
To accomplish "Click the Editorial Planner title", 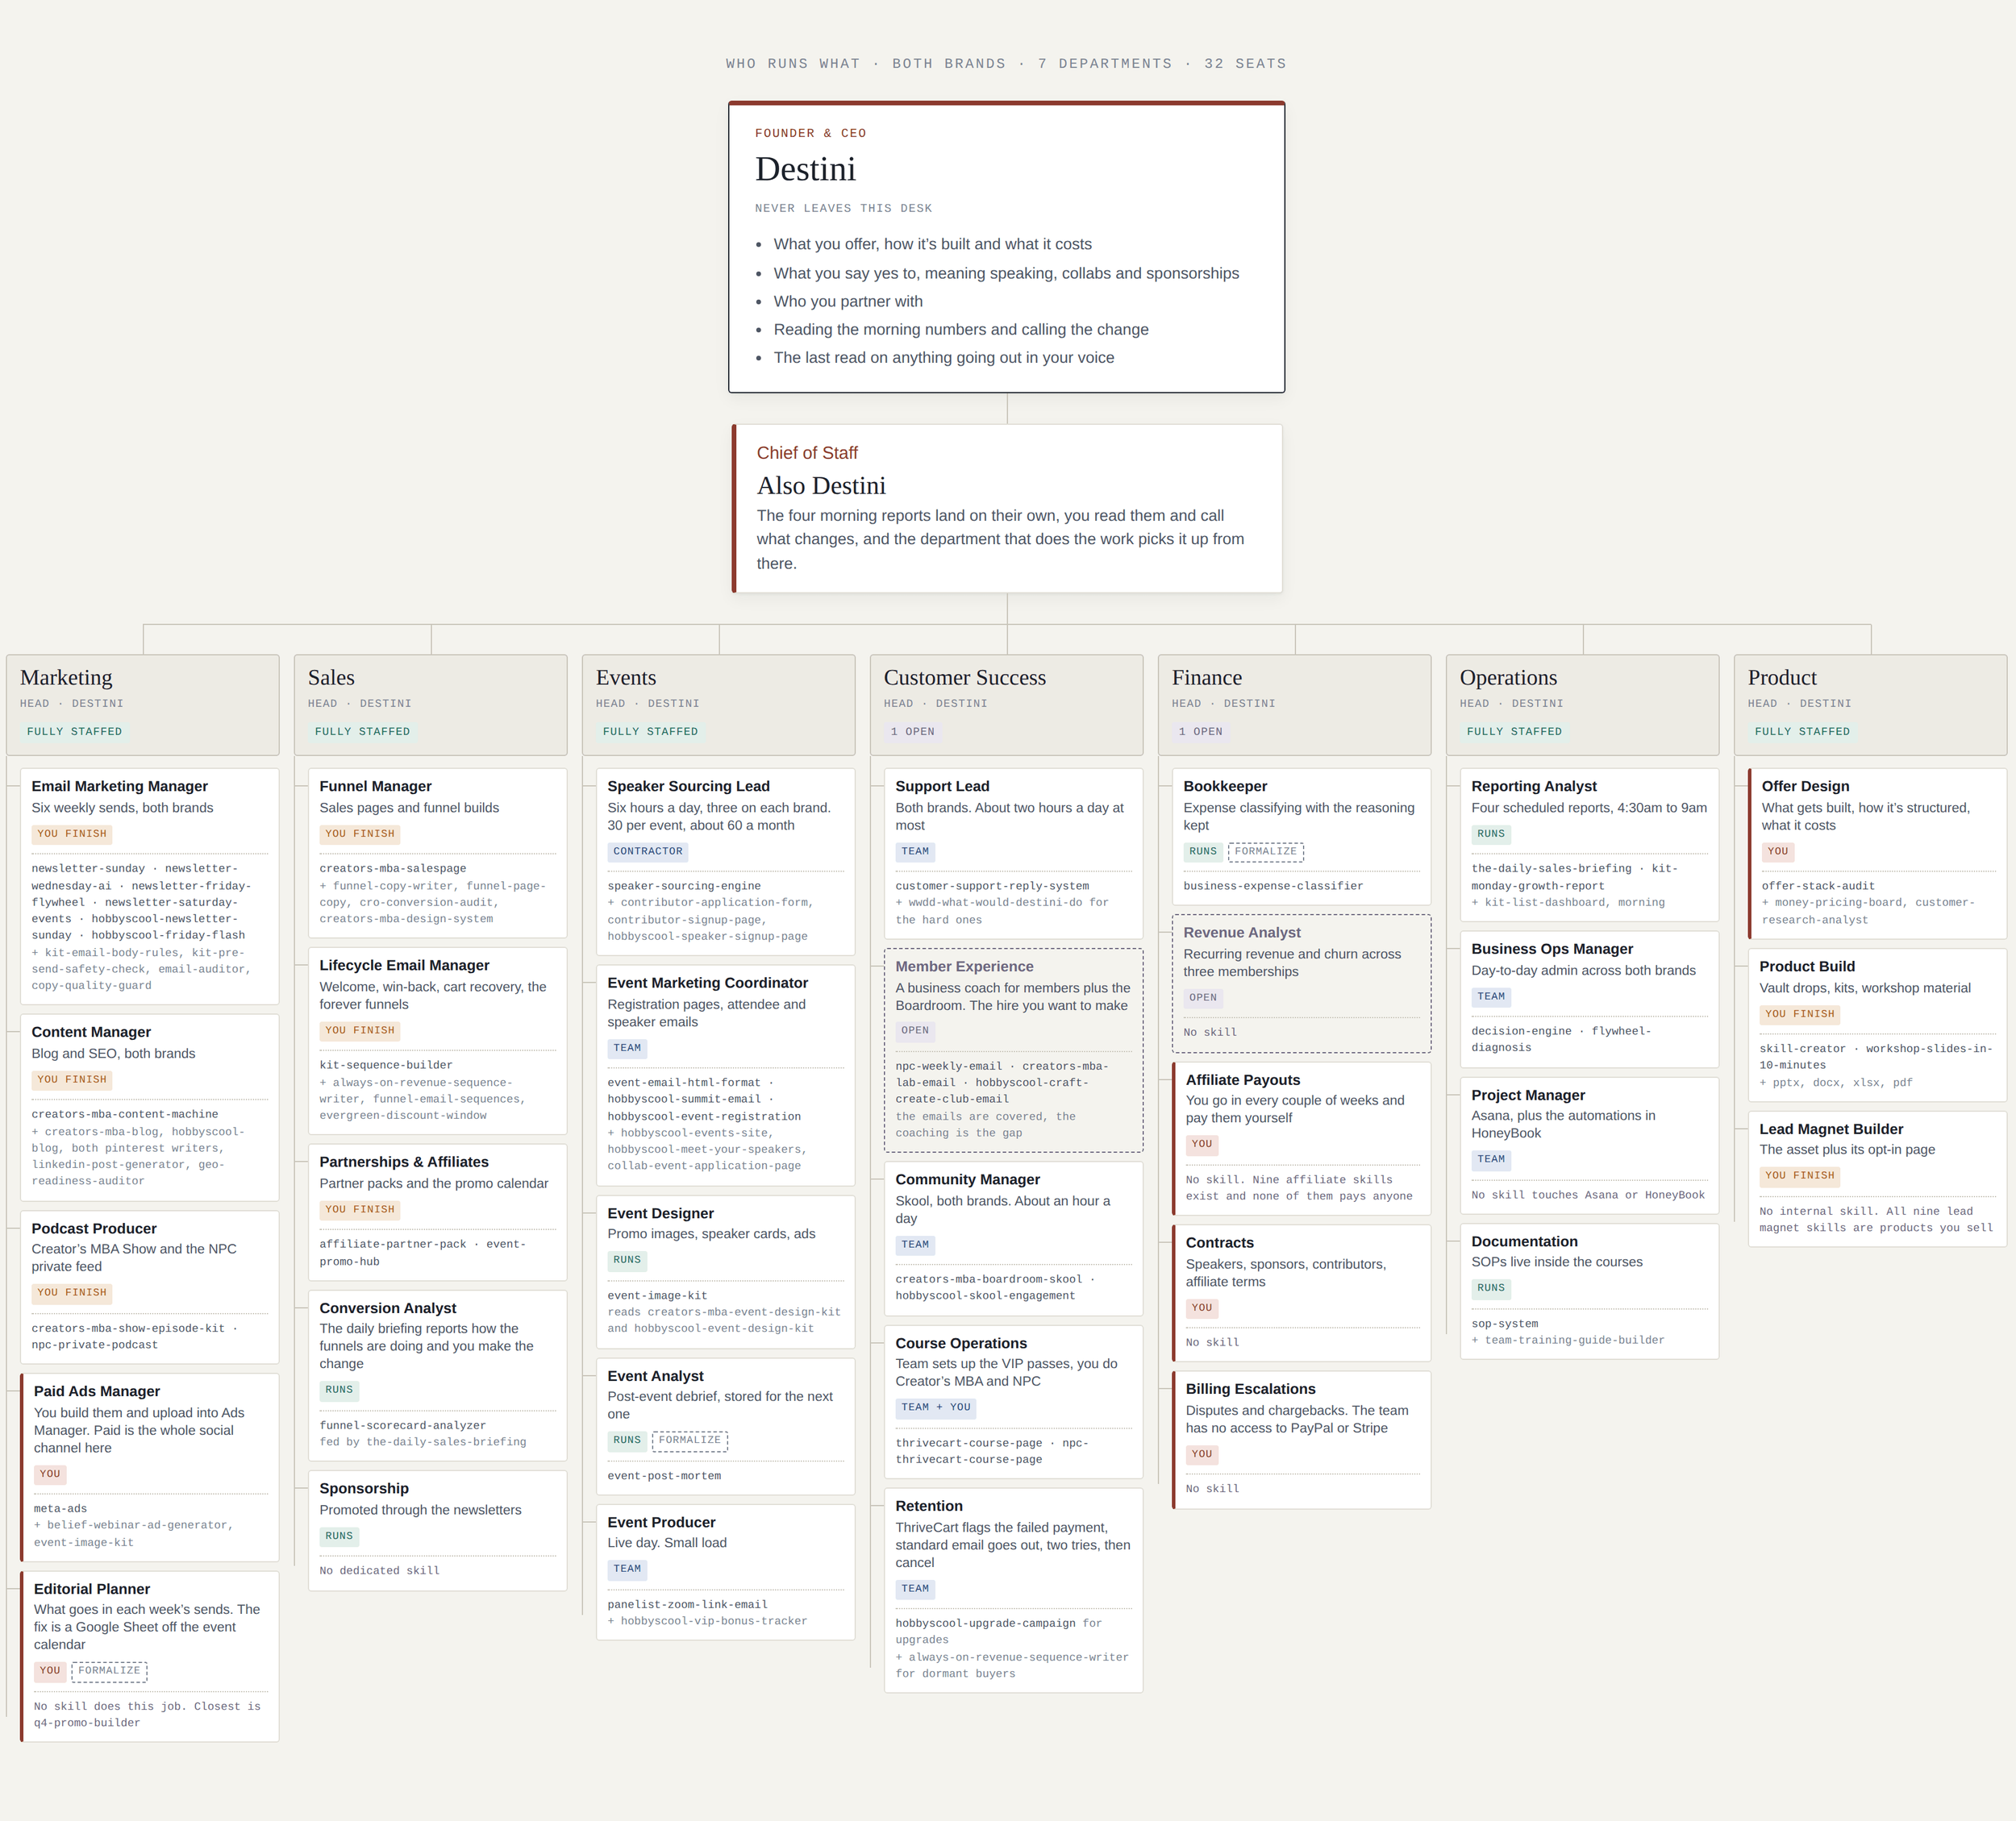I will point(92,1589).
